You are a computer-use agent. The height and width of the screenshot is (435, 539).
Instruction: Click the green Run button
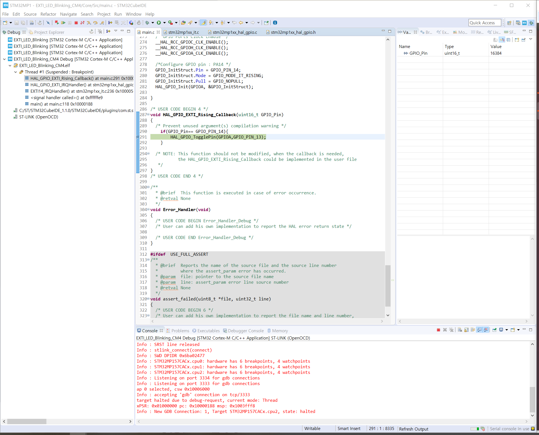159,23
